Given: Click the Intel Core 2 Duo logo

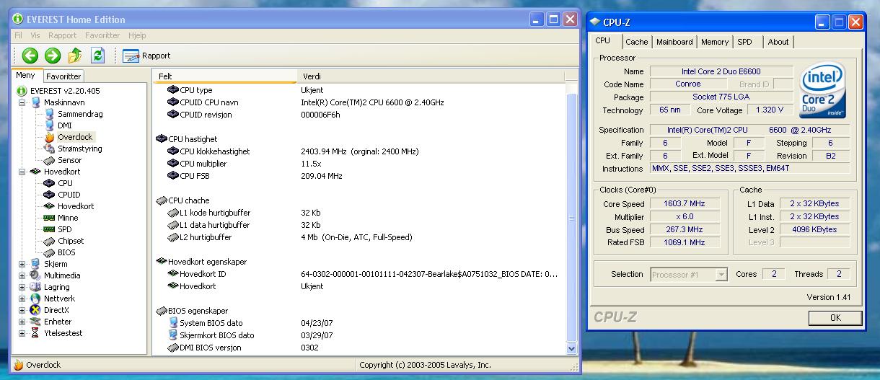Looking at the screenshot, I should [822, 92].
